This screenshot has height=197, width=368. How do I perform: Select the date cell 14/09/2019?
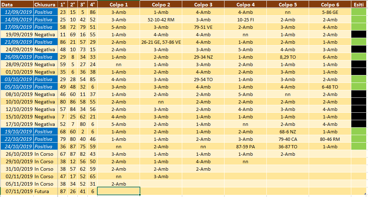pos(17,20)
